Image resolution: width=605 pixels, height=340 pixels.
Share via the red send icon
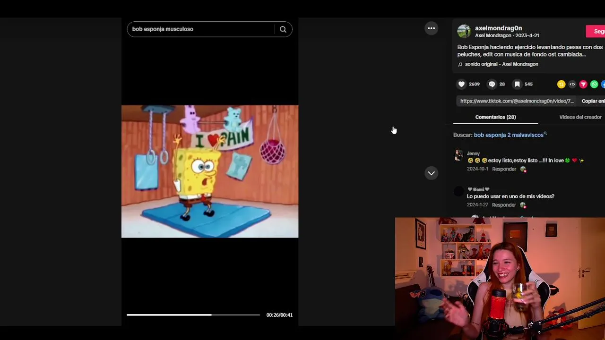pyautogui.click(x=583, y=84)
